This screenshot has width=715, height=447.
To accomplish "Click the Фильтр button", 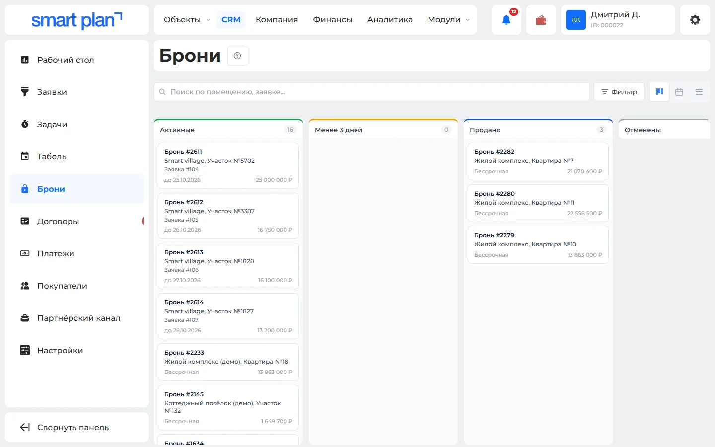I will 619,92.
